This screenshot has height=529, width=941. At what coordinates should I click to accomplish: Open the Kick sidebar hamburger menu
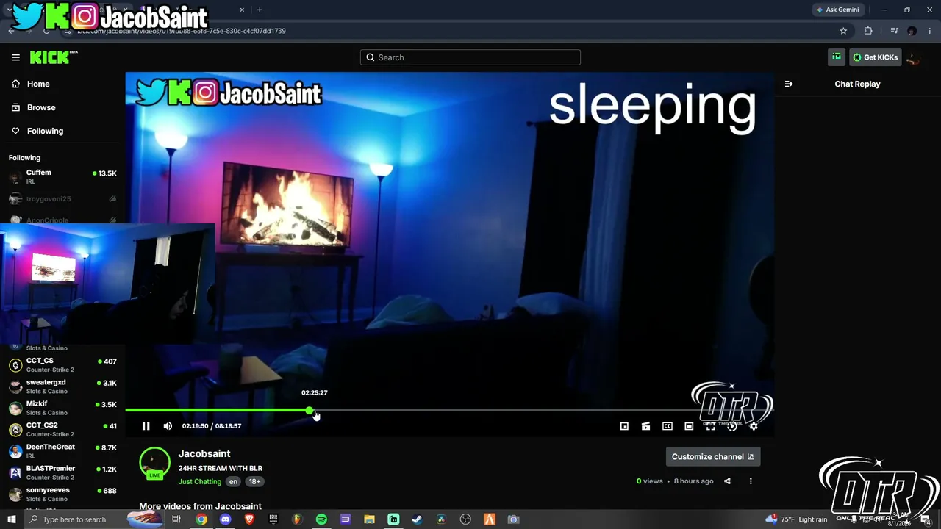tap(15, 57)
